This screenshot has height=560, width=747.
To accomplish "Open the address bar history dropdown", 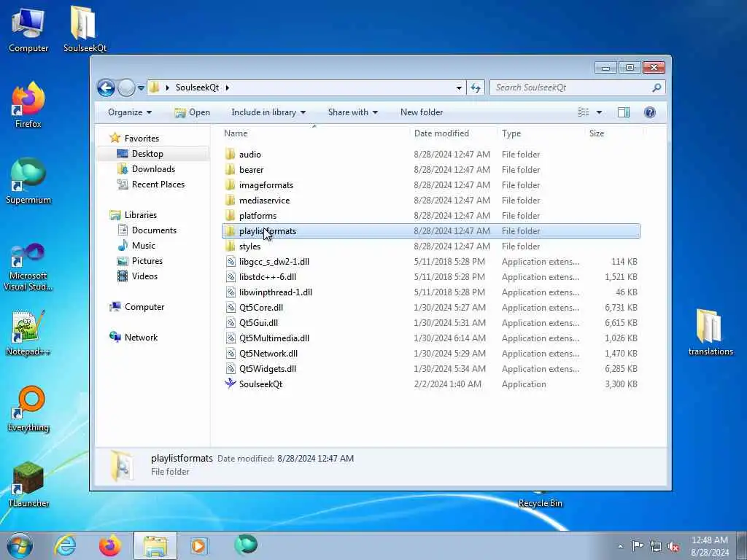I will click(459, 88).
